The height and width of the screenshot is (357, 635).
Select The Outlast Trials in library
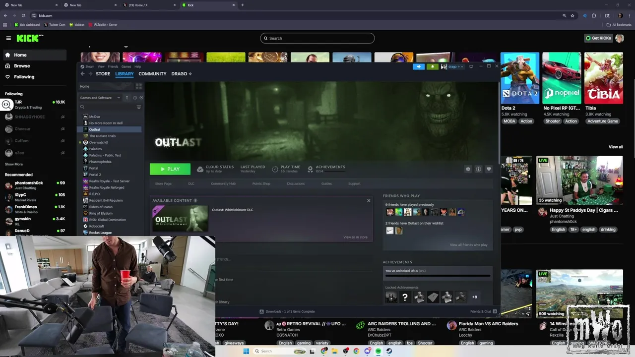coord(102,136)
